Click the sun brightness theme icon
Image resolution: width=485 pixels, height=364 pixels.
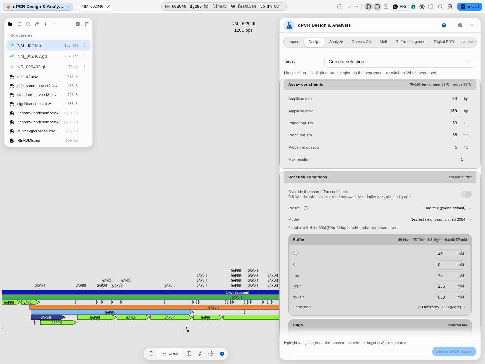(422, 7)
